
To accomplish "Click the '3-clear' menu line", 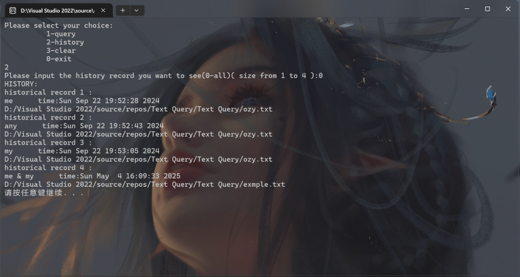I will (61, 51).
